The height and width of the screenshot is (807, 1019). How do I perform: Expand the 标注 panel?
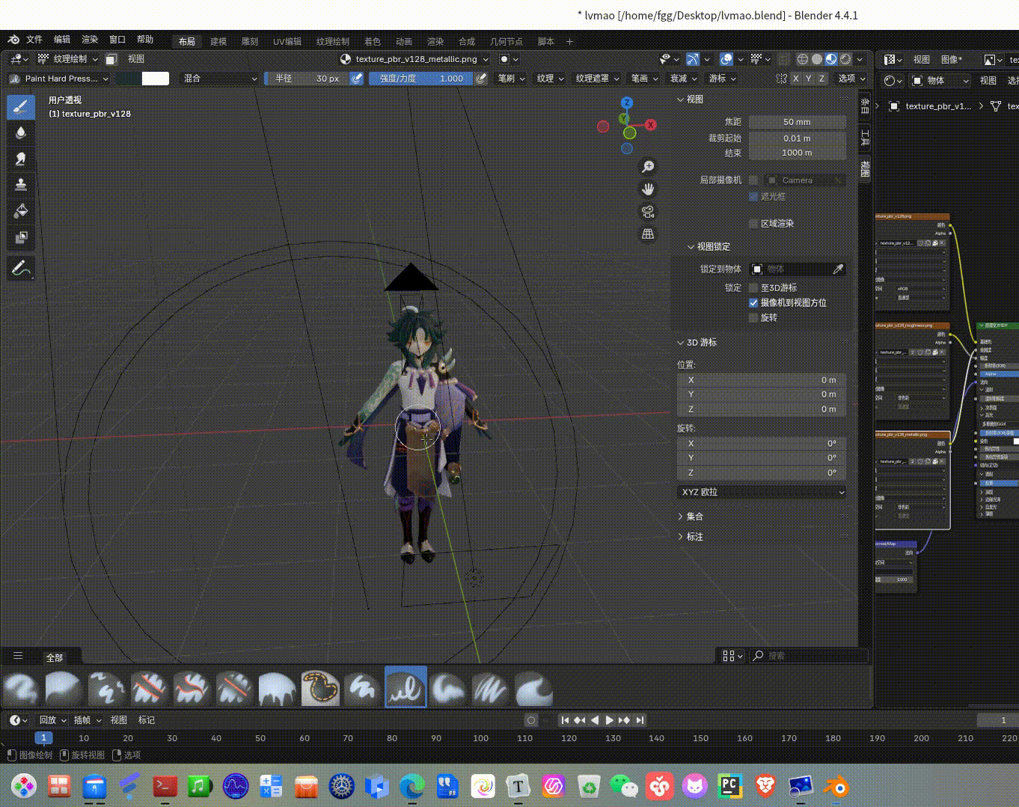click(x=691, y=538)
